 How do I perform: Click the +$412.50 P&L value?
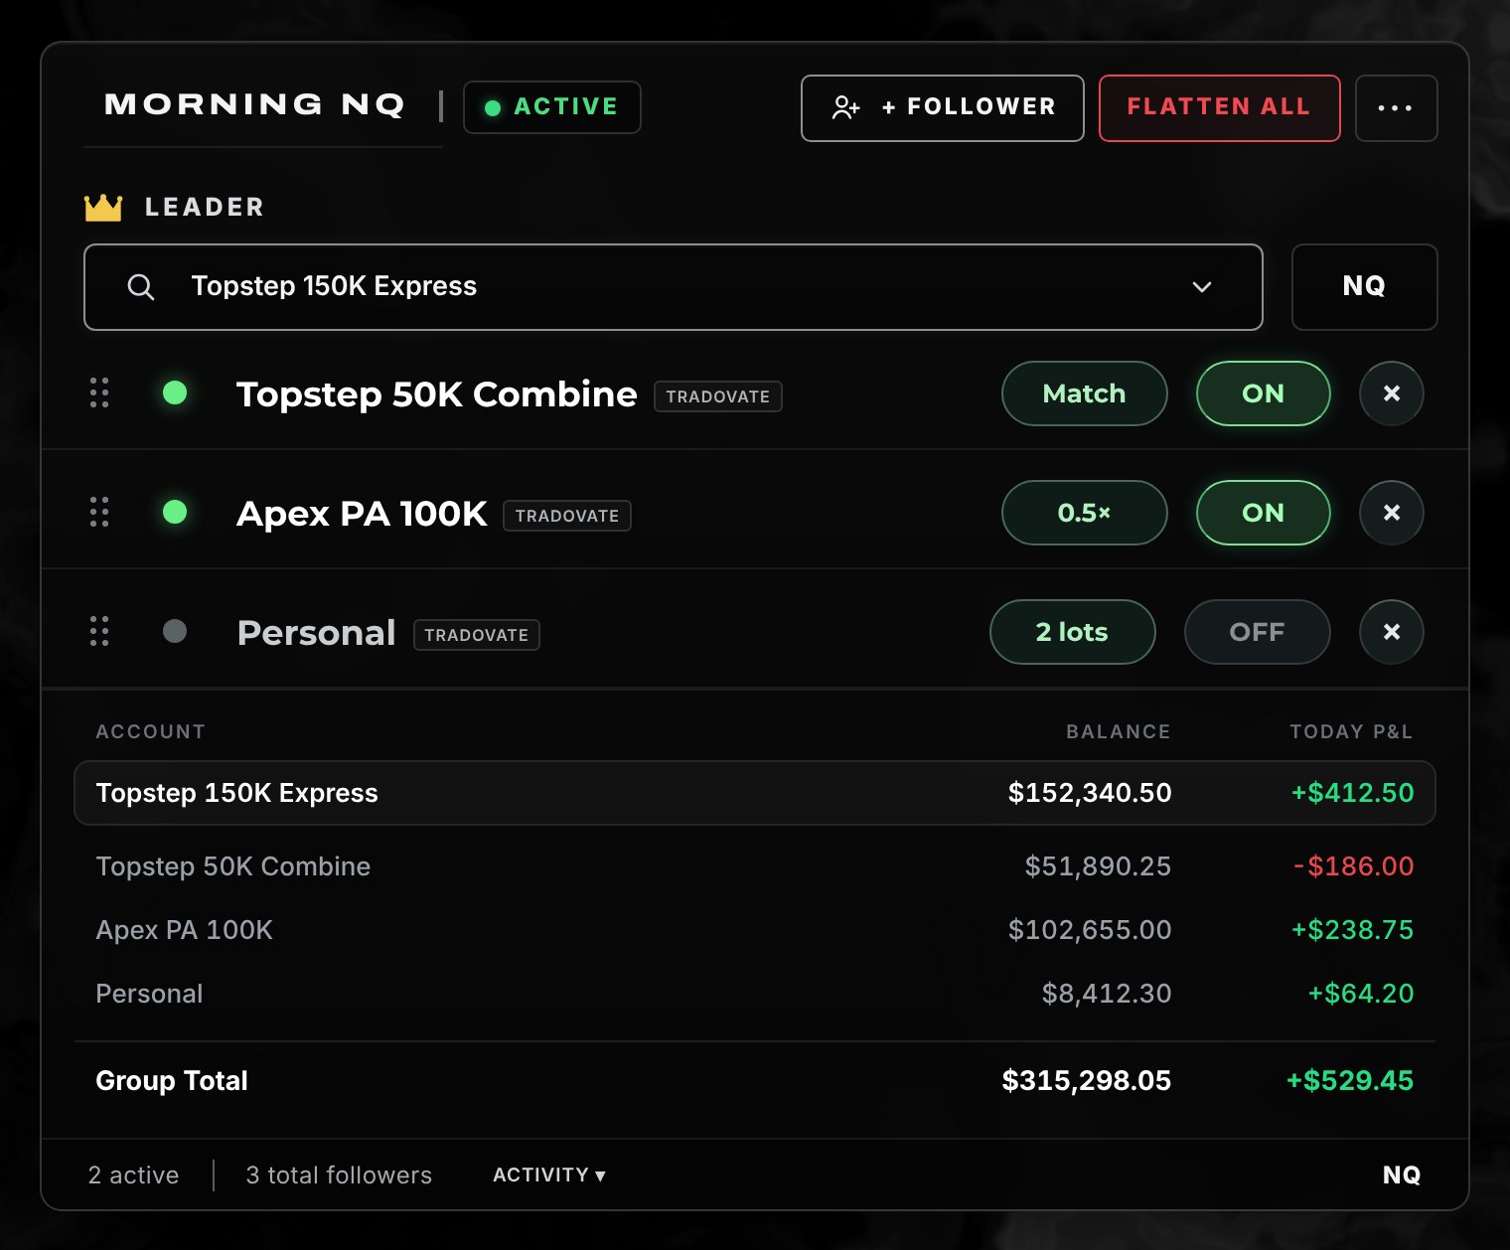pyautogui.click(x=1352, y=793)
